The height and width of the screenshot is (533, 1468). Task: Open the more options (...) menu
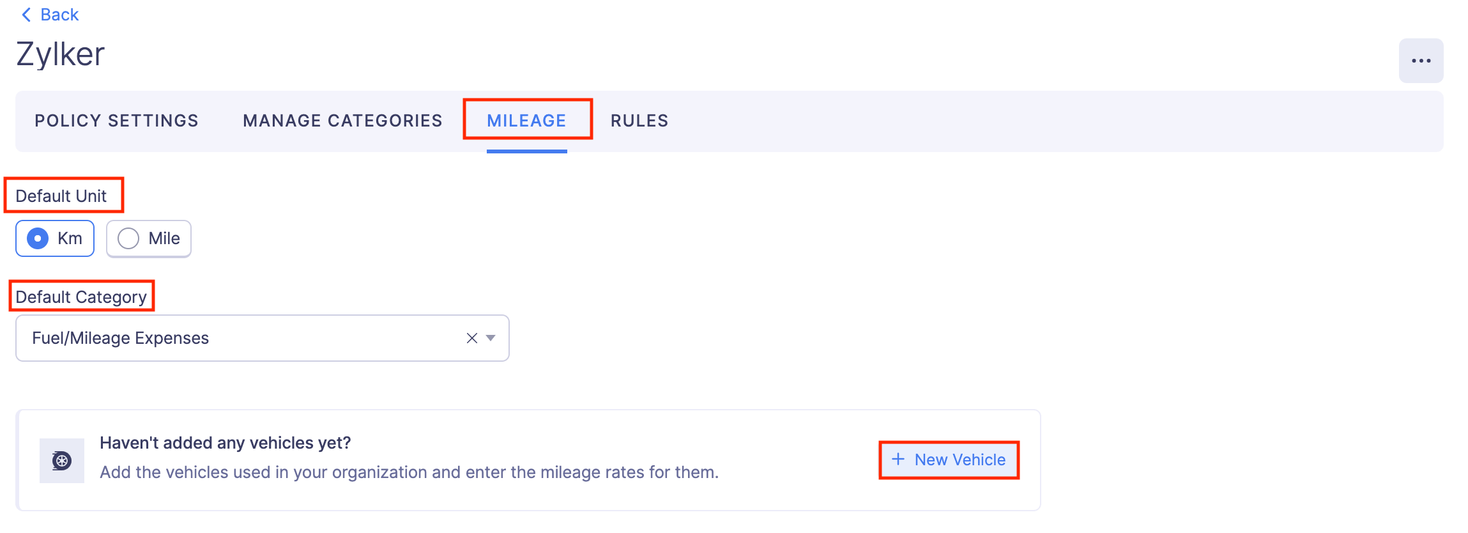(1420, 59)
